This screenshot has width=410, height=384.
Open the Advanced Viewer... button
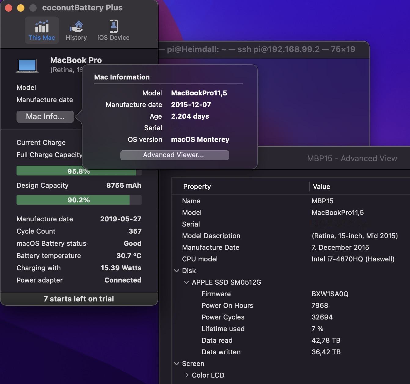[174, 155]
